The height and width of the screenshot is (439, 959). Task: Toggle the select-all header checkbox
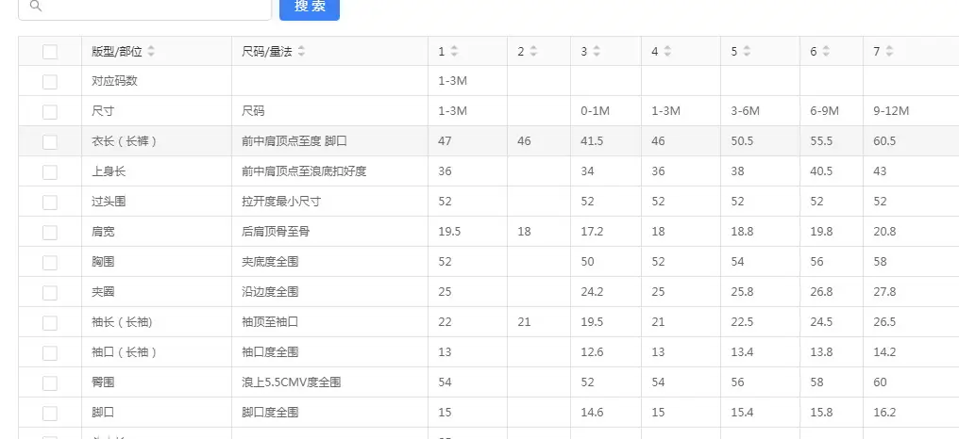click(50, 52)
